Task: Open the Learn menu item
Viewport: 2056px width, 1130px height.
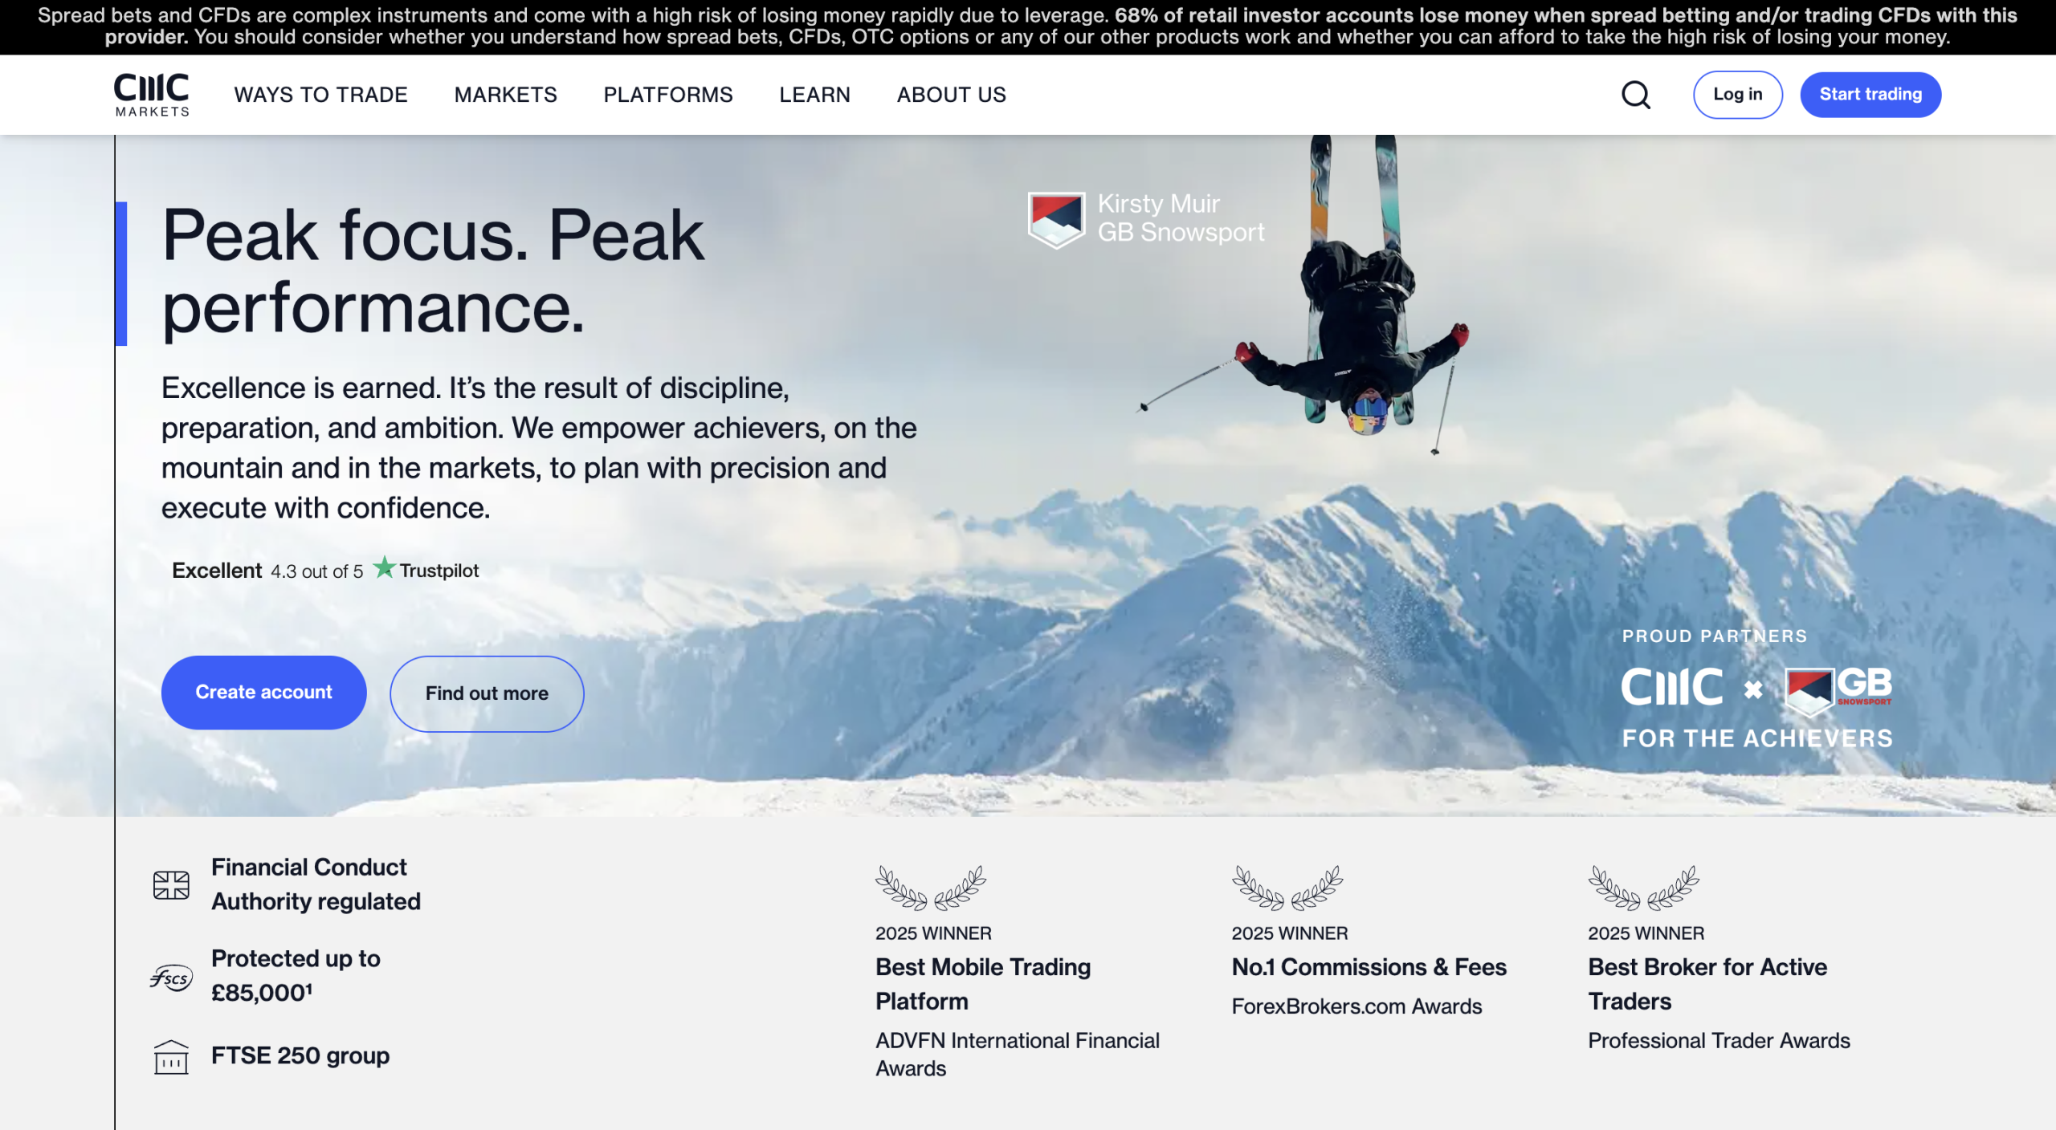Action: pos(814,95)
